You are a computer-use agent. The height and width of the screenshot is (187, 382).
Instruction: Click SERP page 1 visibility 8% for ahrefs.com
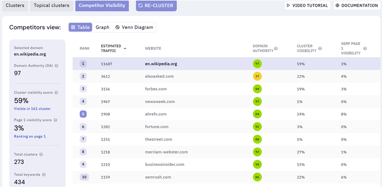click(x=344, y=114)
